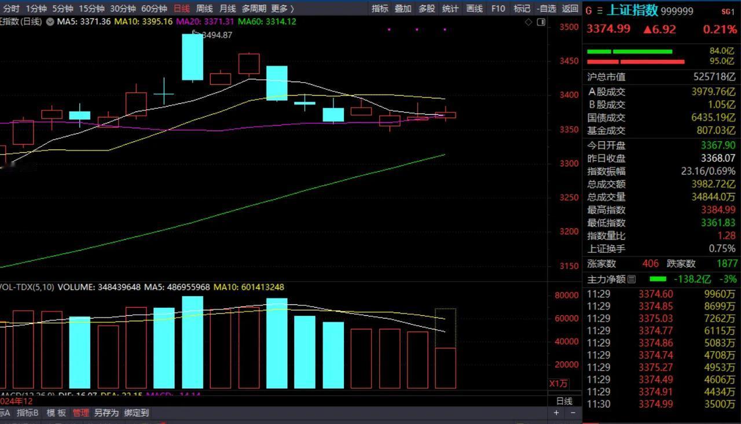Select the 30分钟 period tab
741x424 pixels.
[122, 9]
